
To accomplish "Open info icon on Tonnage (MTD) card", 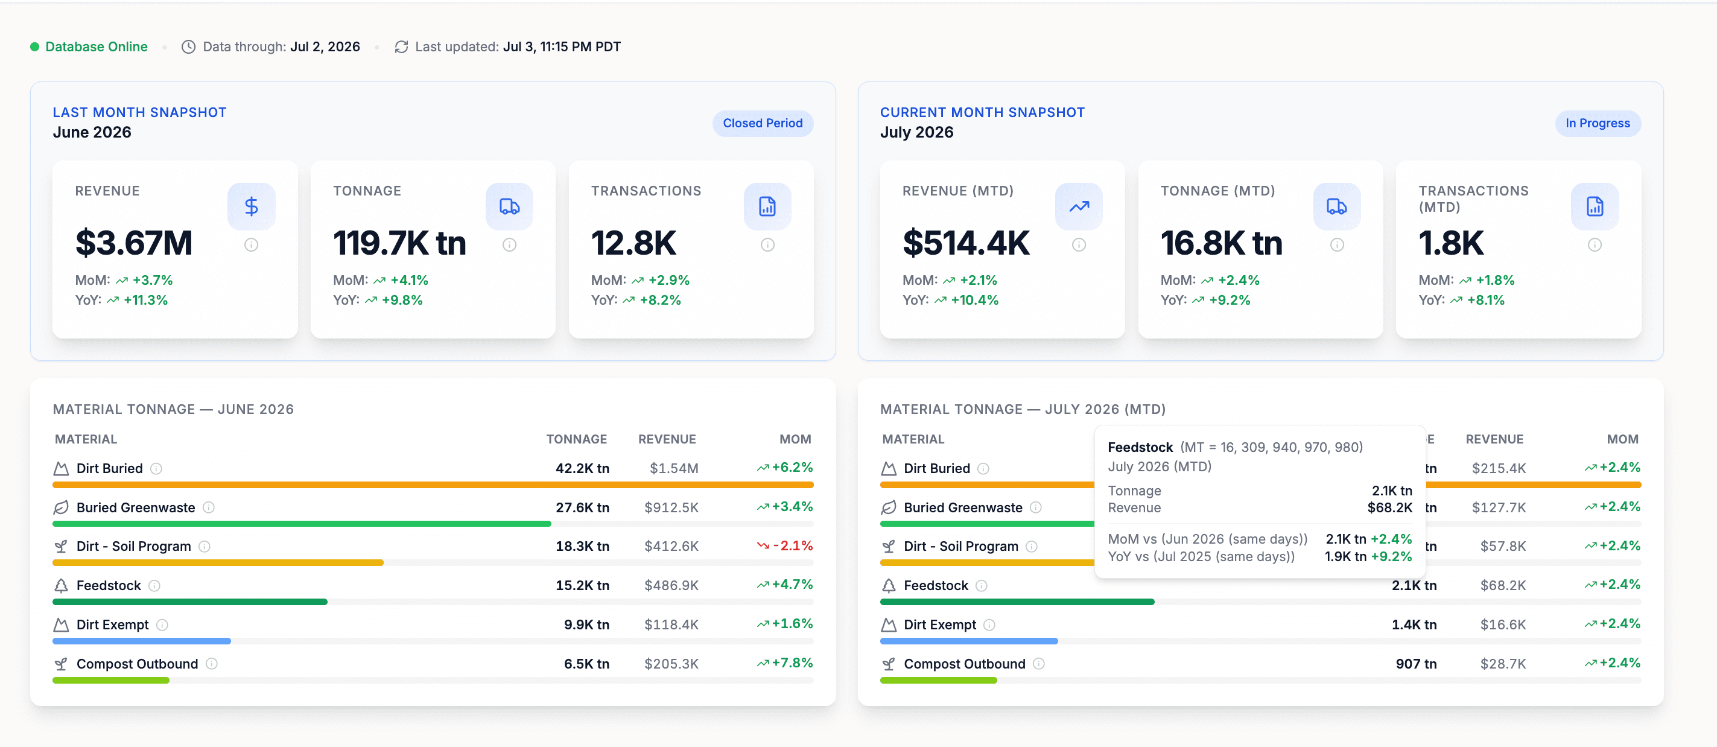I will click(1336, 245).
